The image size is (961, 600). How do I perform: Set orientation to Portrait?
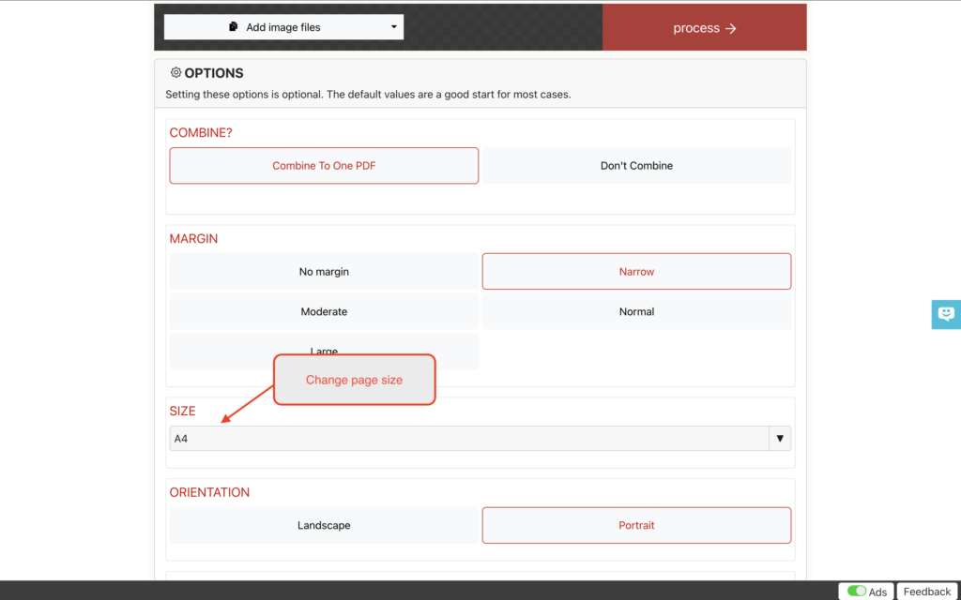[x=636, y=525]
